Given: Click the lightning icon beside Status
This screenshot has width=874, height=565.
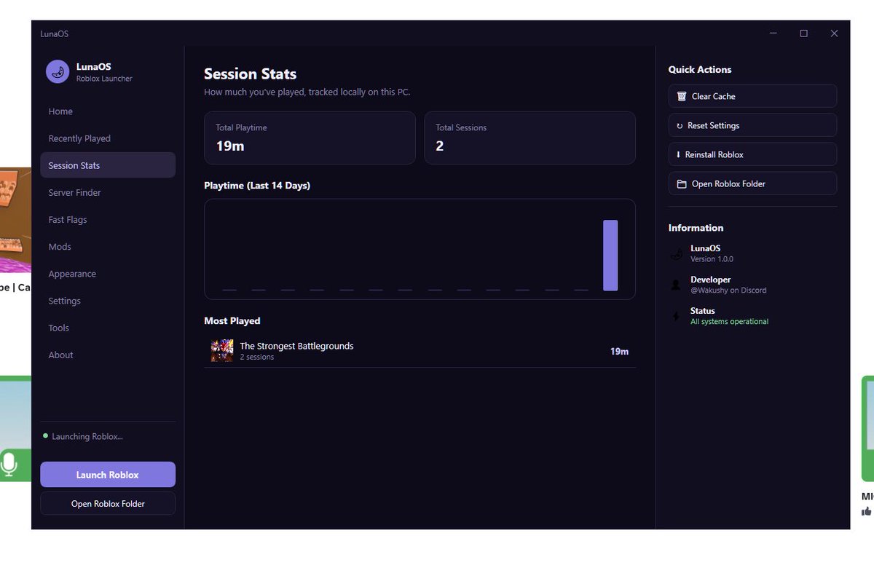Looking at the screenshot, I should tap(676, 316).
